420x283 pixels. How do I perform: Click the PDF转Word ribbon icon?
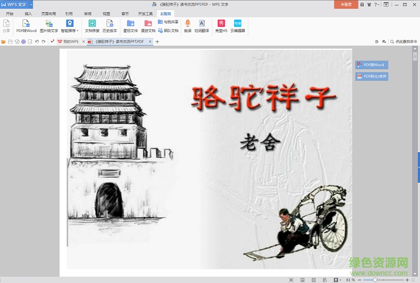(26, 26)
